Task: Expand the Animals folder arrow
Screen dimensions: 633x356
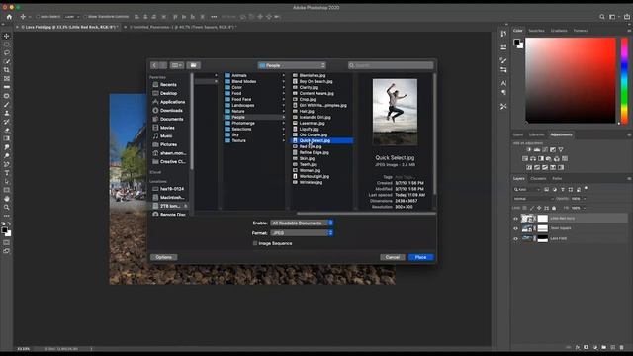Action: coord(284,75)
